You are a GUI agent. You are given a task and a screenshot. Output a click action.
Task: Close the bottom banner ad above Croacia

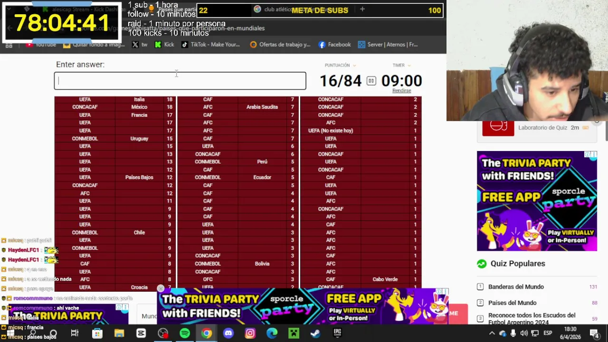[x=161, y=289]
